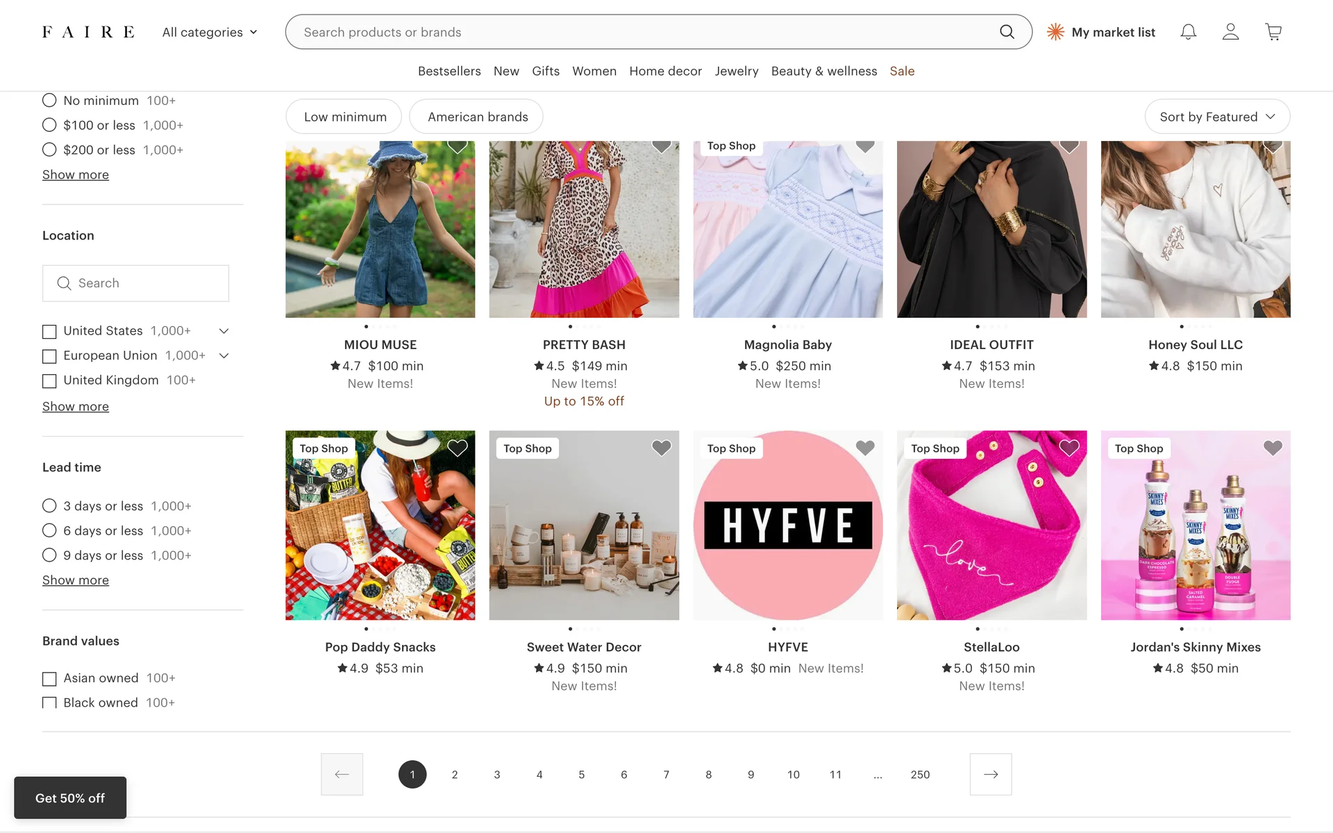Open the Sort by Featured dropdown

[1216, 117]
